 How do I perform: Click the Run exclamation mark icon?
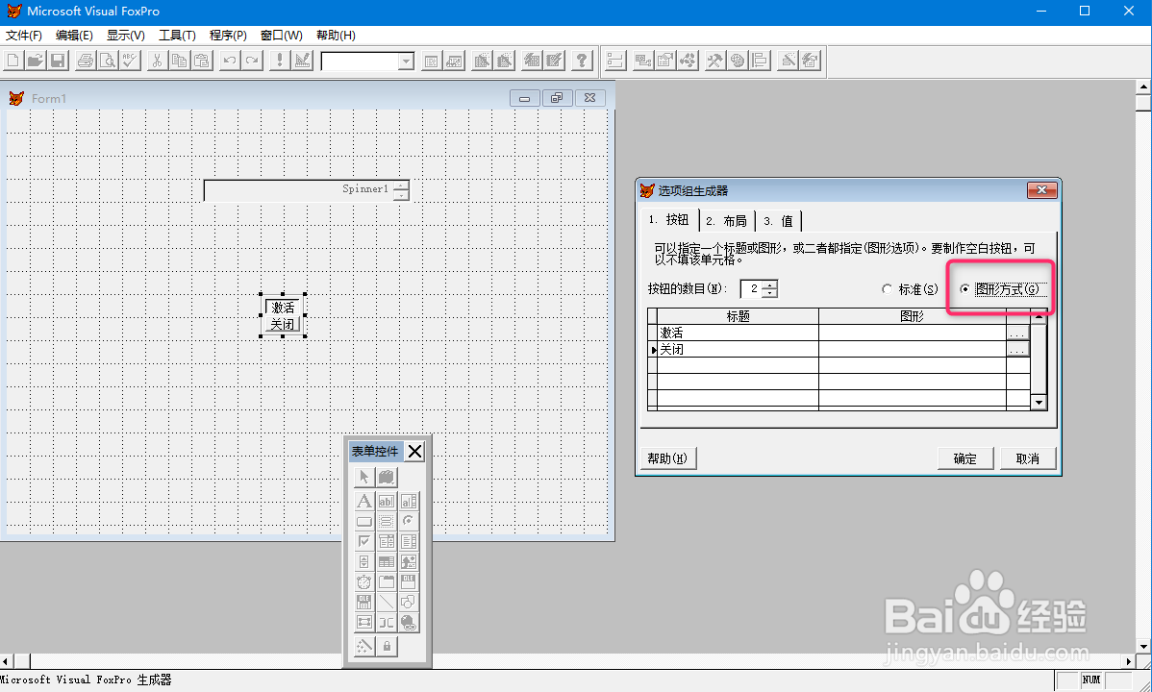279,61
